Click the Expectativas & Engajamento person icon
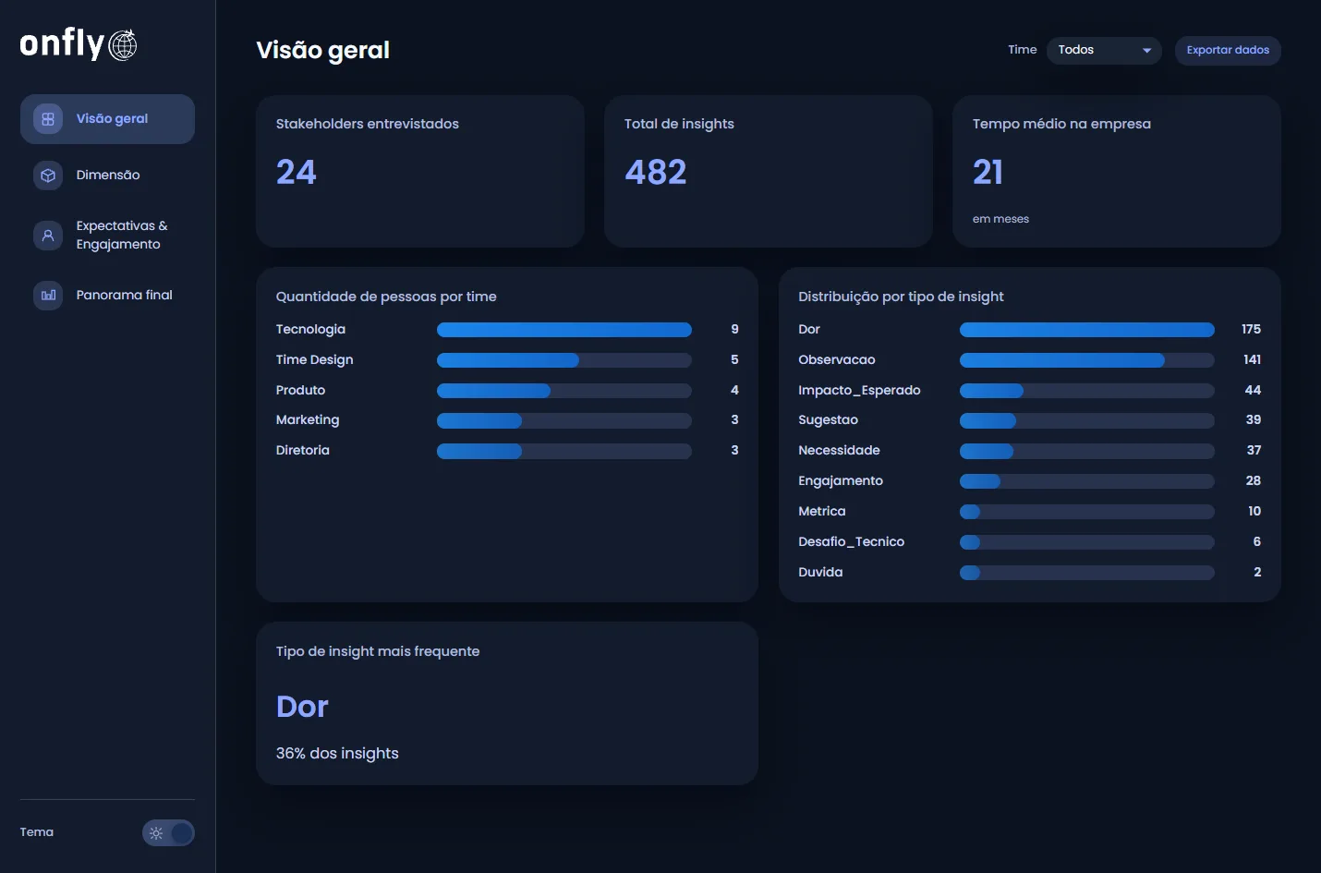This screenshot has height=873, width=1321. coord(48,236)
